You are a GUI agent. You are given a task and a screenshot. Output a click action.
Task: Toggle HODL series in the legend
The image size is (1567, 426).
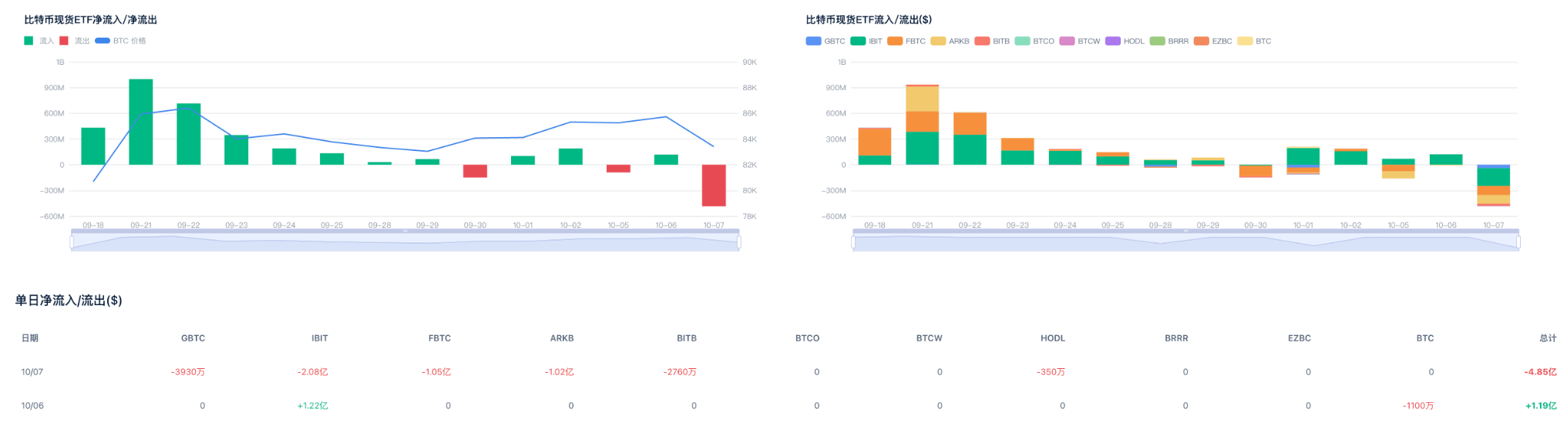click(1125, 41)
